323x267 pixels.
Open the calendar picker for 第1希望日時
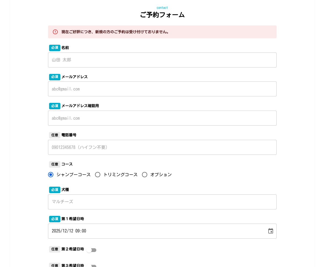[270, 231]
